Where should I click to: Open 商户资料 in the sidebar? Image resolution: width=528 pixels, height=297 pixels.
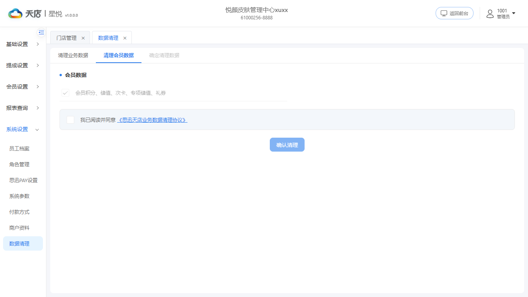(x=19, y=228)
